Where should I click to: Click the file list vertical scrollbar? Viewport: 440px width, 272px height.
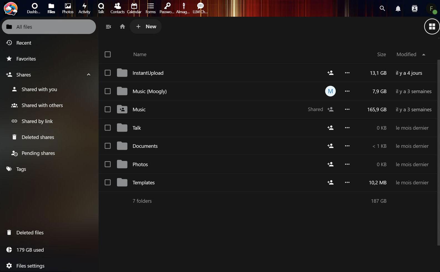[x=439, y=152]
